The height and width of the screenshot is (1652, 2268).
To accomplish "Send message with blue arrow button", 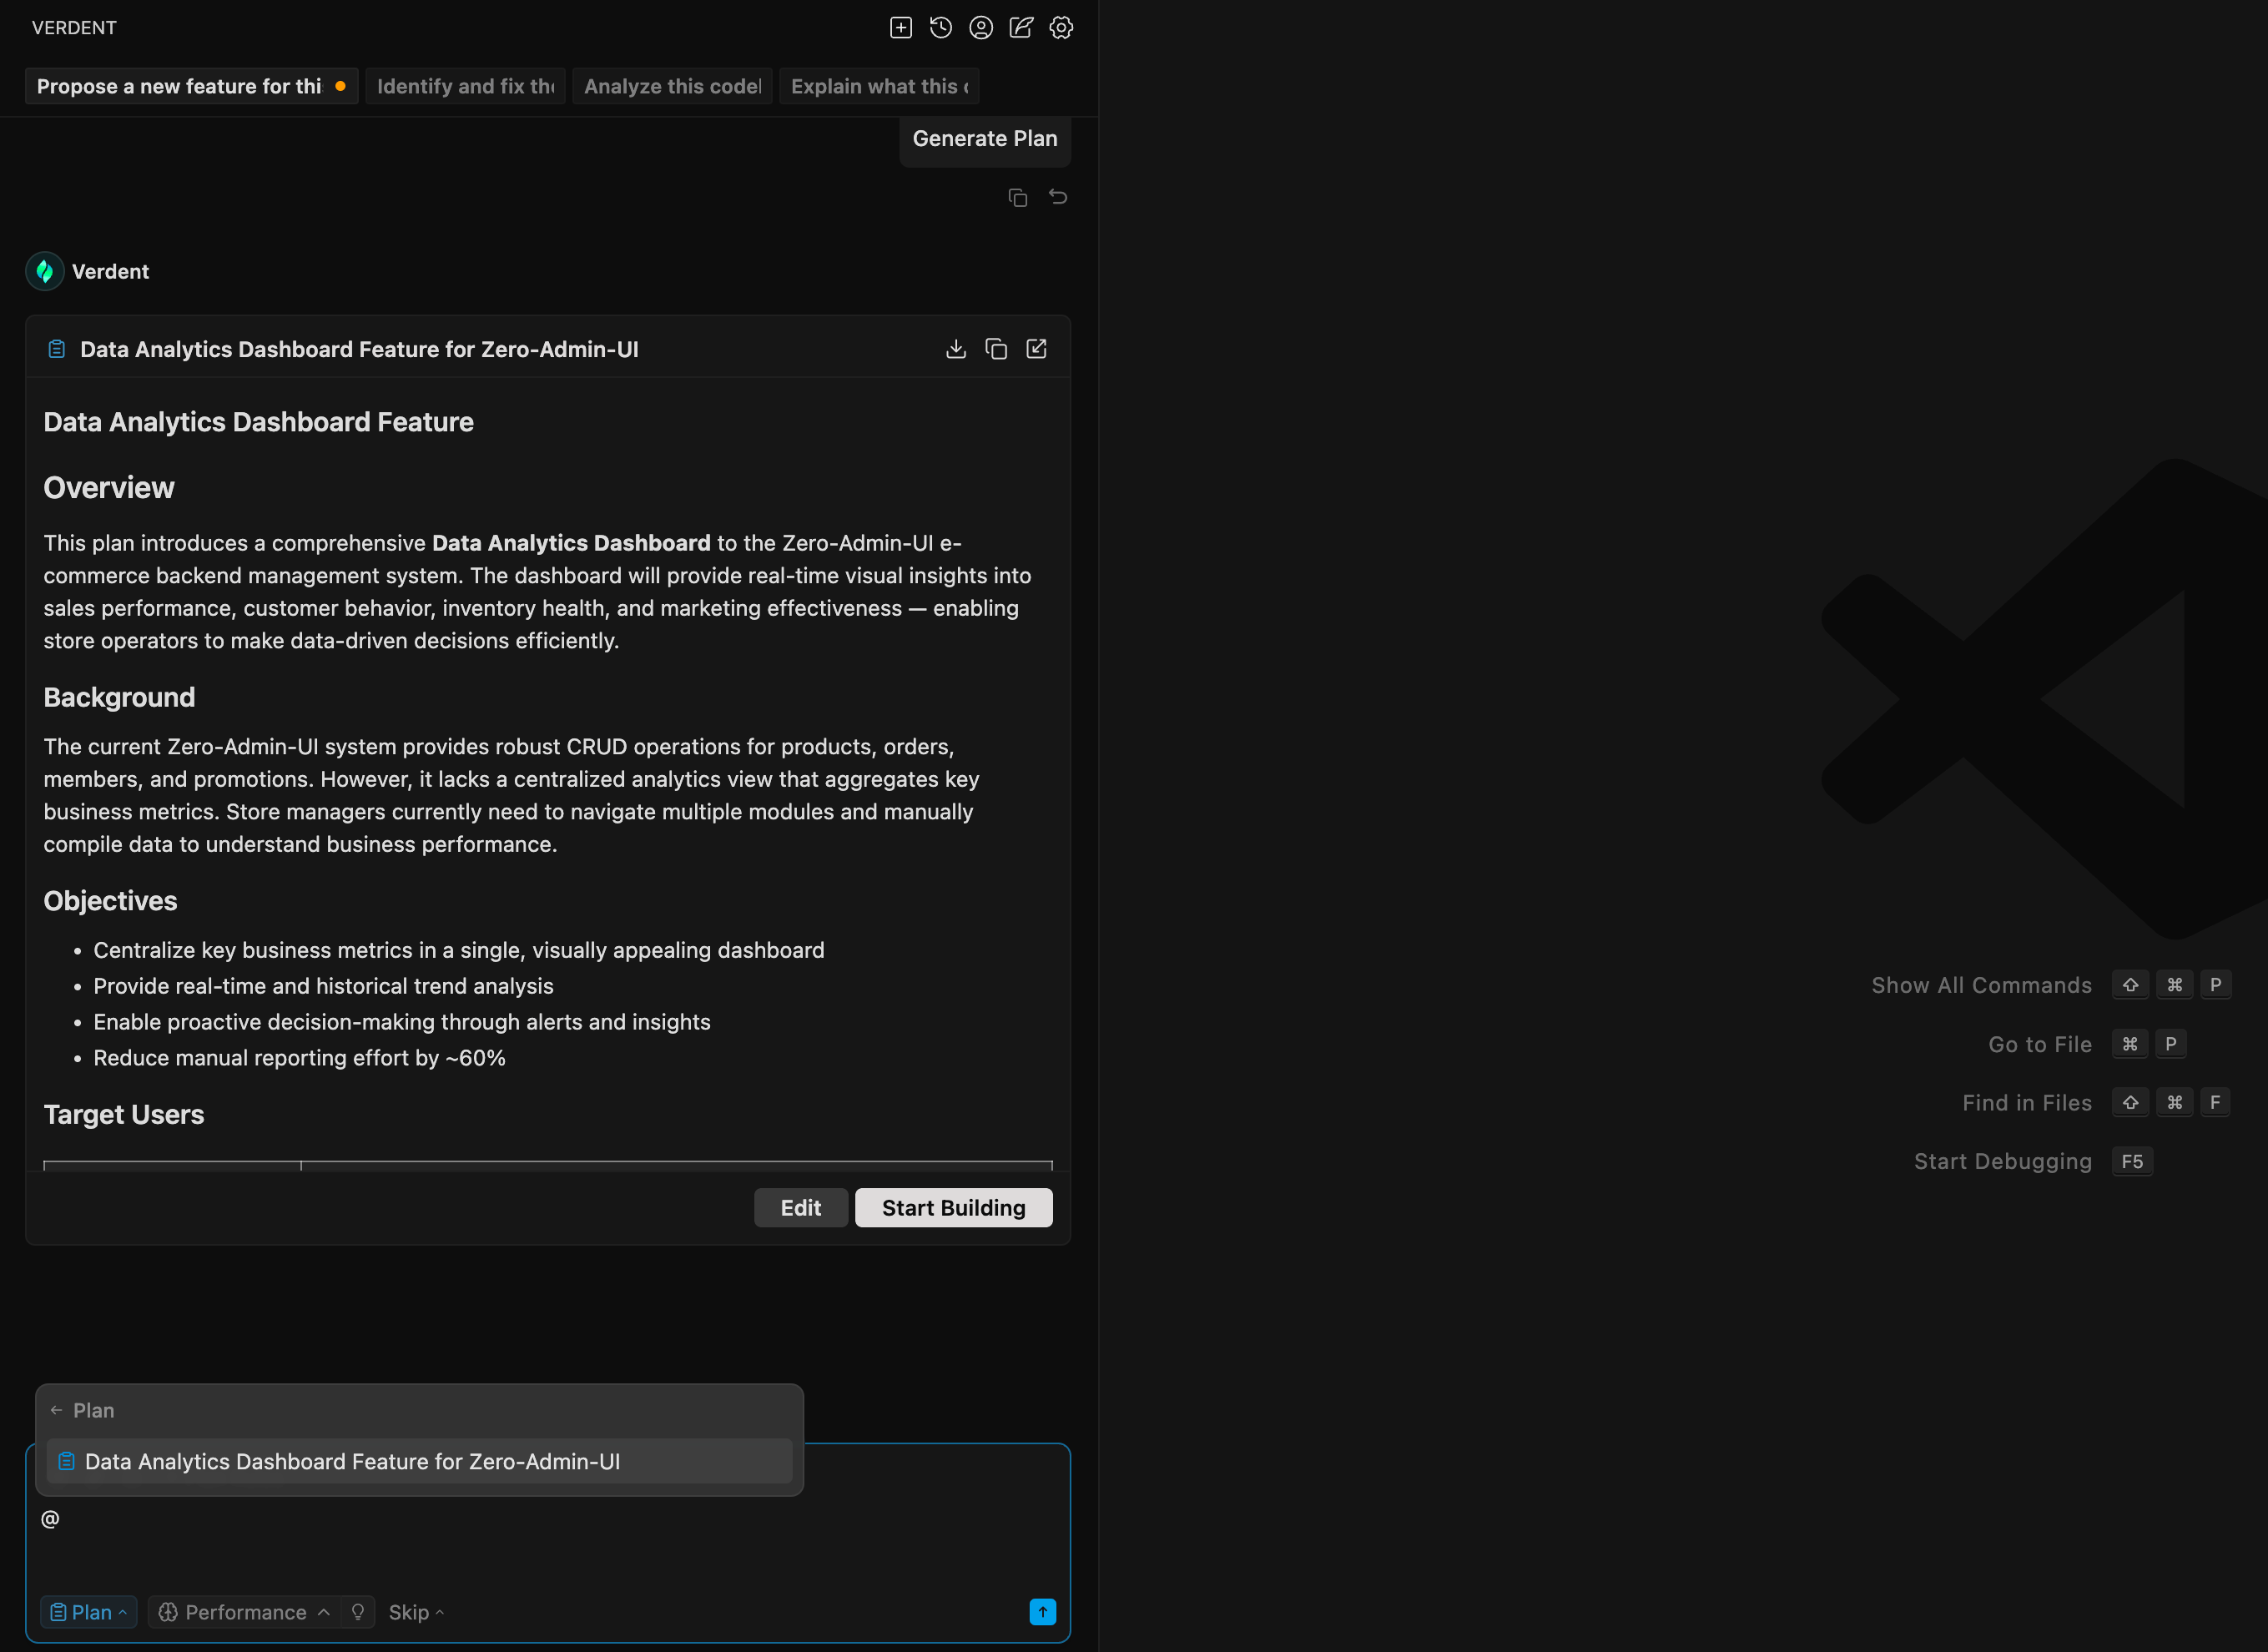I will 1042,1610.
